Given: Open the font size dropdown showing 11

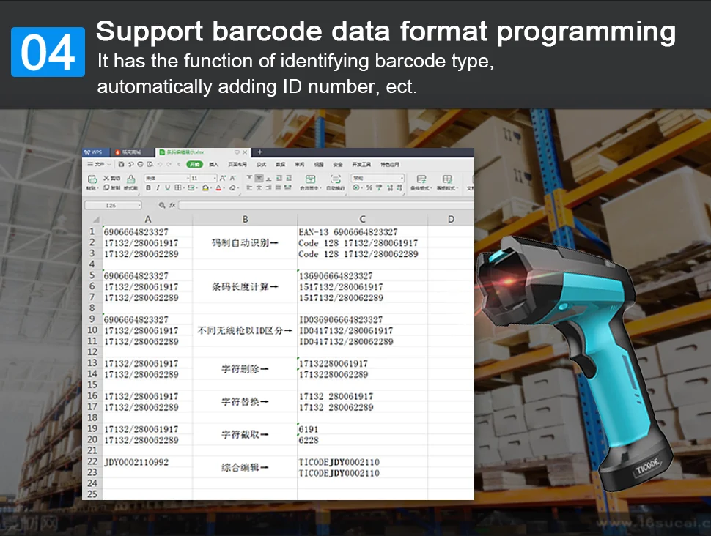Looking at the screenshot, I should (x=204, y=178).
